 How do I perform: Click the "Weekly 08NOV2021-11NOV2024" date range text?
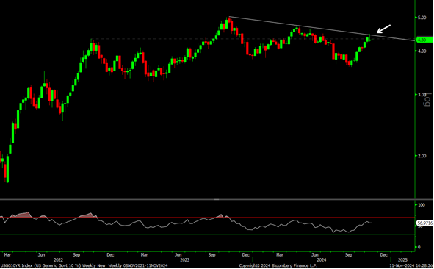(137, 265)
